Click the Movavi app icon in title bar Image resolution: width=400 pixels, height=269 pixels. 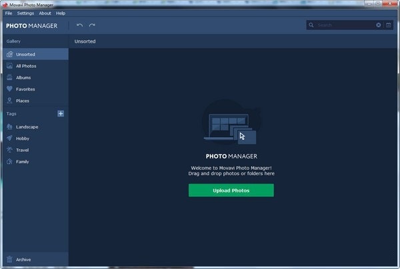coord(5,5)
